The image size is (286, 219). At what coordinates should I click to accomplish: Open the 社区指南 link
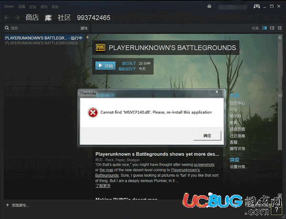click(237, 136)
